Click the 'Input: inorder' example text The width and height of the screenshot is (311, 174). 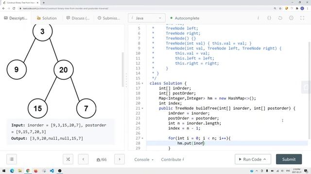(x=59, y=129)
